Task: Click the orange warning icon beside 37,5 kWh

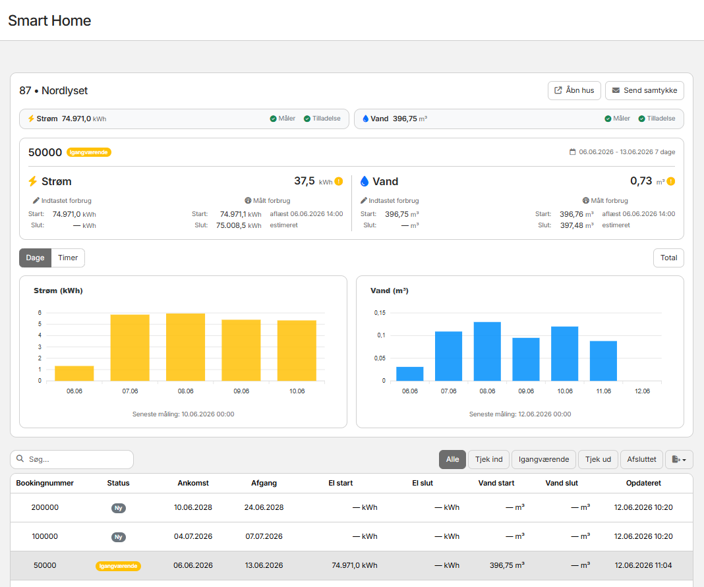Action: 339,181
